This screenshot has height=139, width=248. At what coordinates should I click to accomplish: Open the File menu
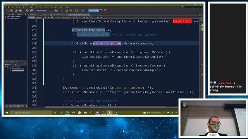pyautogui.click(x=5, y=7)
